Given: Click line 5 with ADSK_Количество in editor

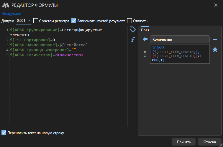Looking at the screenshot, I should 47,55.
